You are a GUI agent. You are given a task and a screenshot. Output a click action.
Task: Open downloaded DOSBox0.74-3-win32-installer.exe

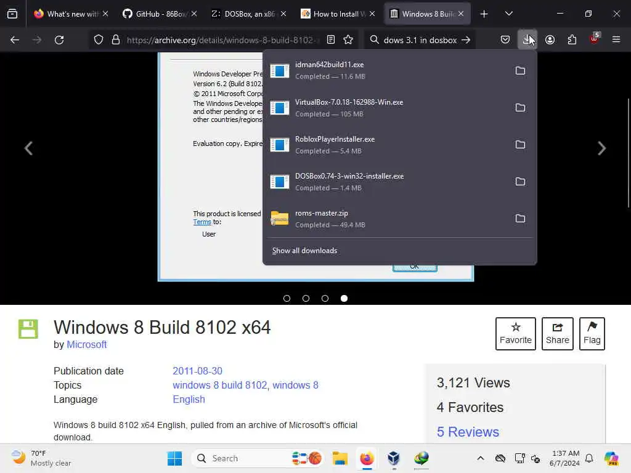click(386, 182)
